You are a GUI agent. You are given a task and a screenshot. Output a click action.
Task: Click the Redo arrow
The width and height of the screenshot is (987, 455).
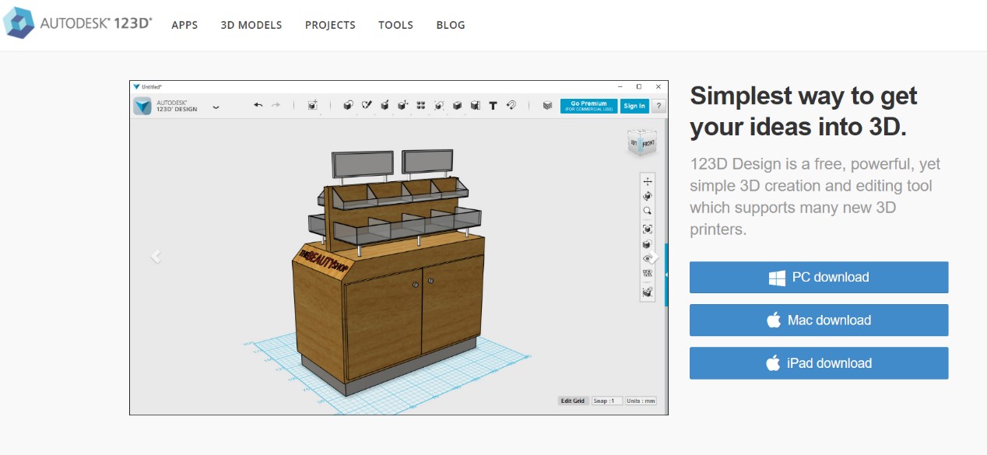pyautogui.click(x=276, y=105)
